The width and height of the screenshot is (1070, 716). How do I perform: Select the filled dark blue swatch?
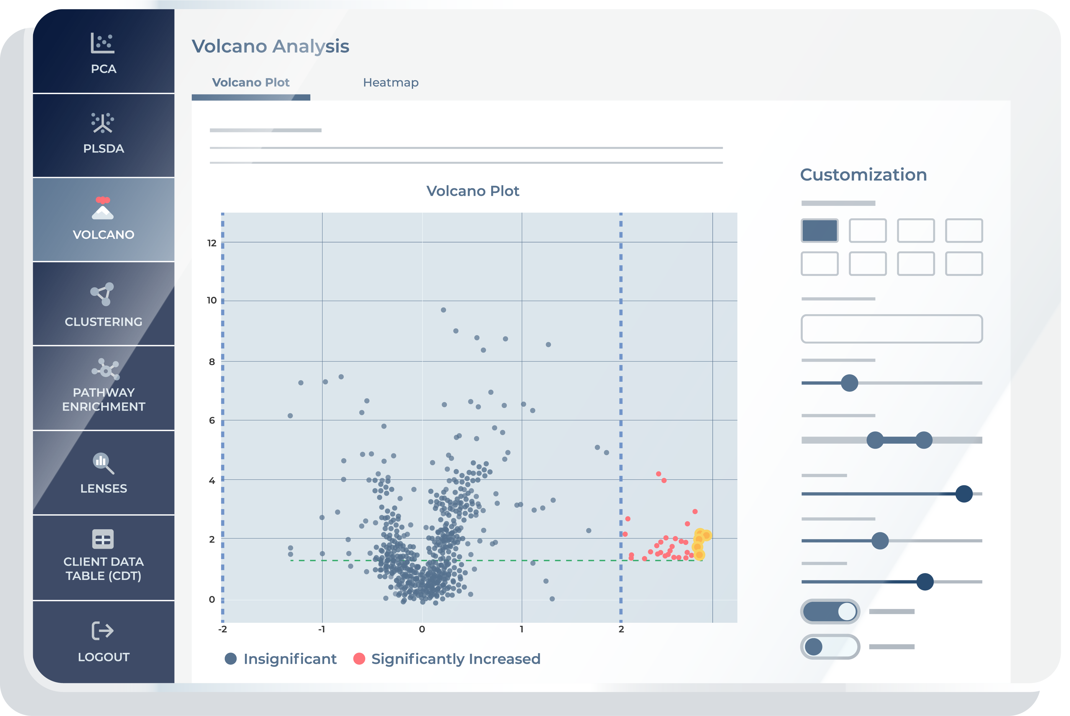[x=820, y=231]
